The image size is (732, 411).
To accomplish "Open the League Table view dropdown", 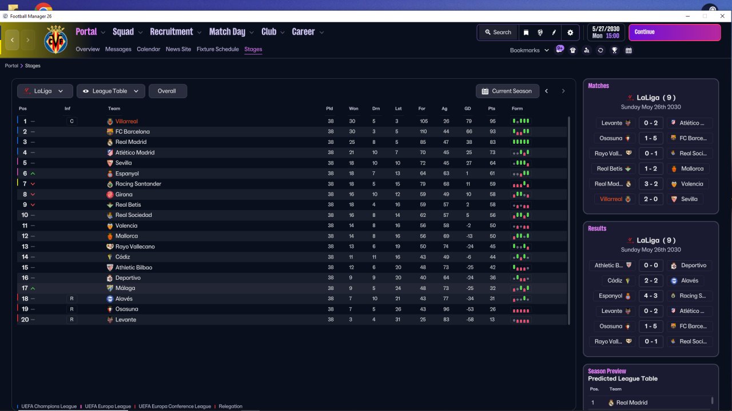I will [110, 91].
